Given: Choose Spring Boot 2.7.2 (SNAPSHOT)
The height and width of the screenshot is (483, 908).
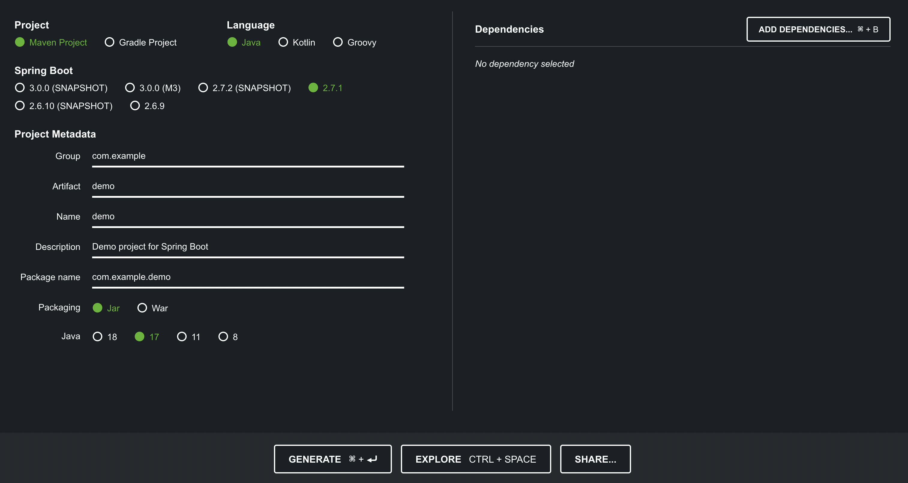Looking at the screenshot, I should 203,88.
